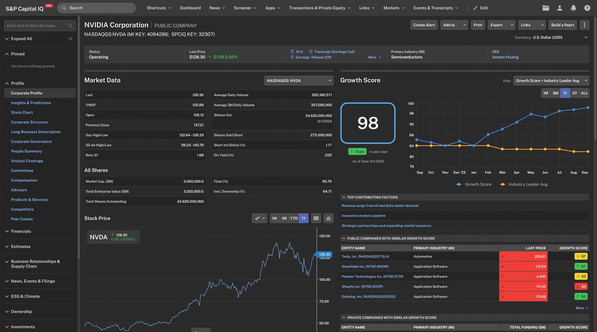Open the Growth Score view dropdown
The width and height of the screenshot is (597, 332).
tap(551, 81)
